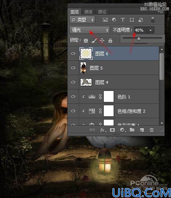Click 色阶 1 mask link chain
This screenshot has width=171, height=198.
[100, 96]
